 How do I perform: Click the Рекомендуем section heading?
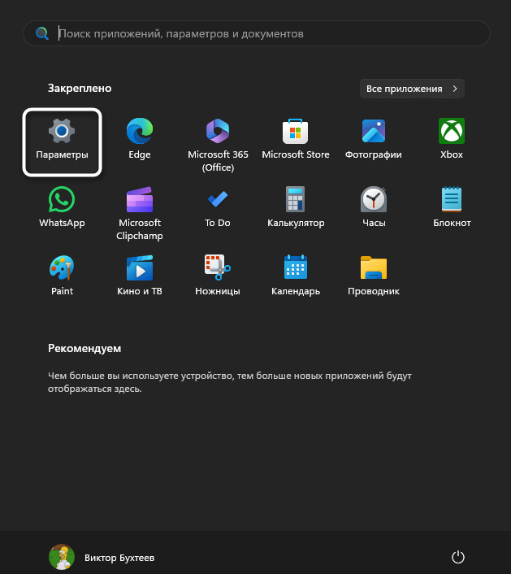coord(84,348)
